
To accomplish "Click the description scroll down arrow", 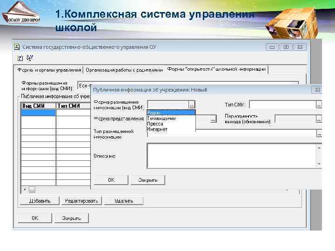I will tap(319, 164).
